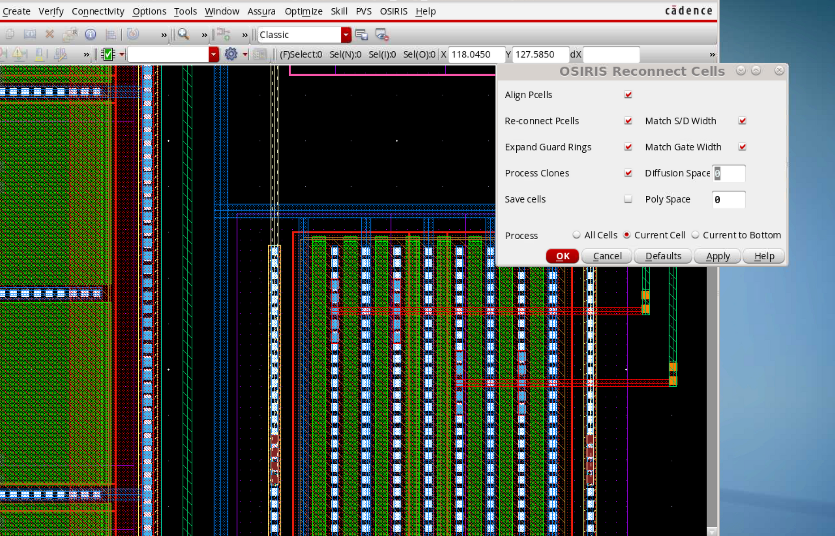This screenshot has width=835, height=536.
Task: Click the eye view icon with red badge
Action: coord(381,34)
